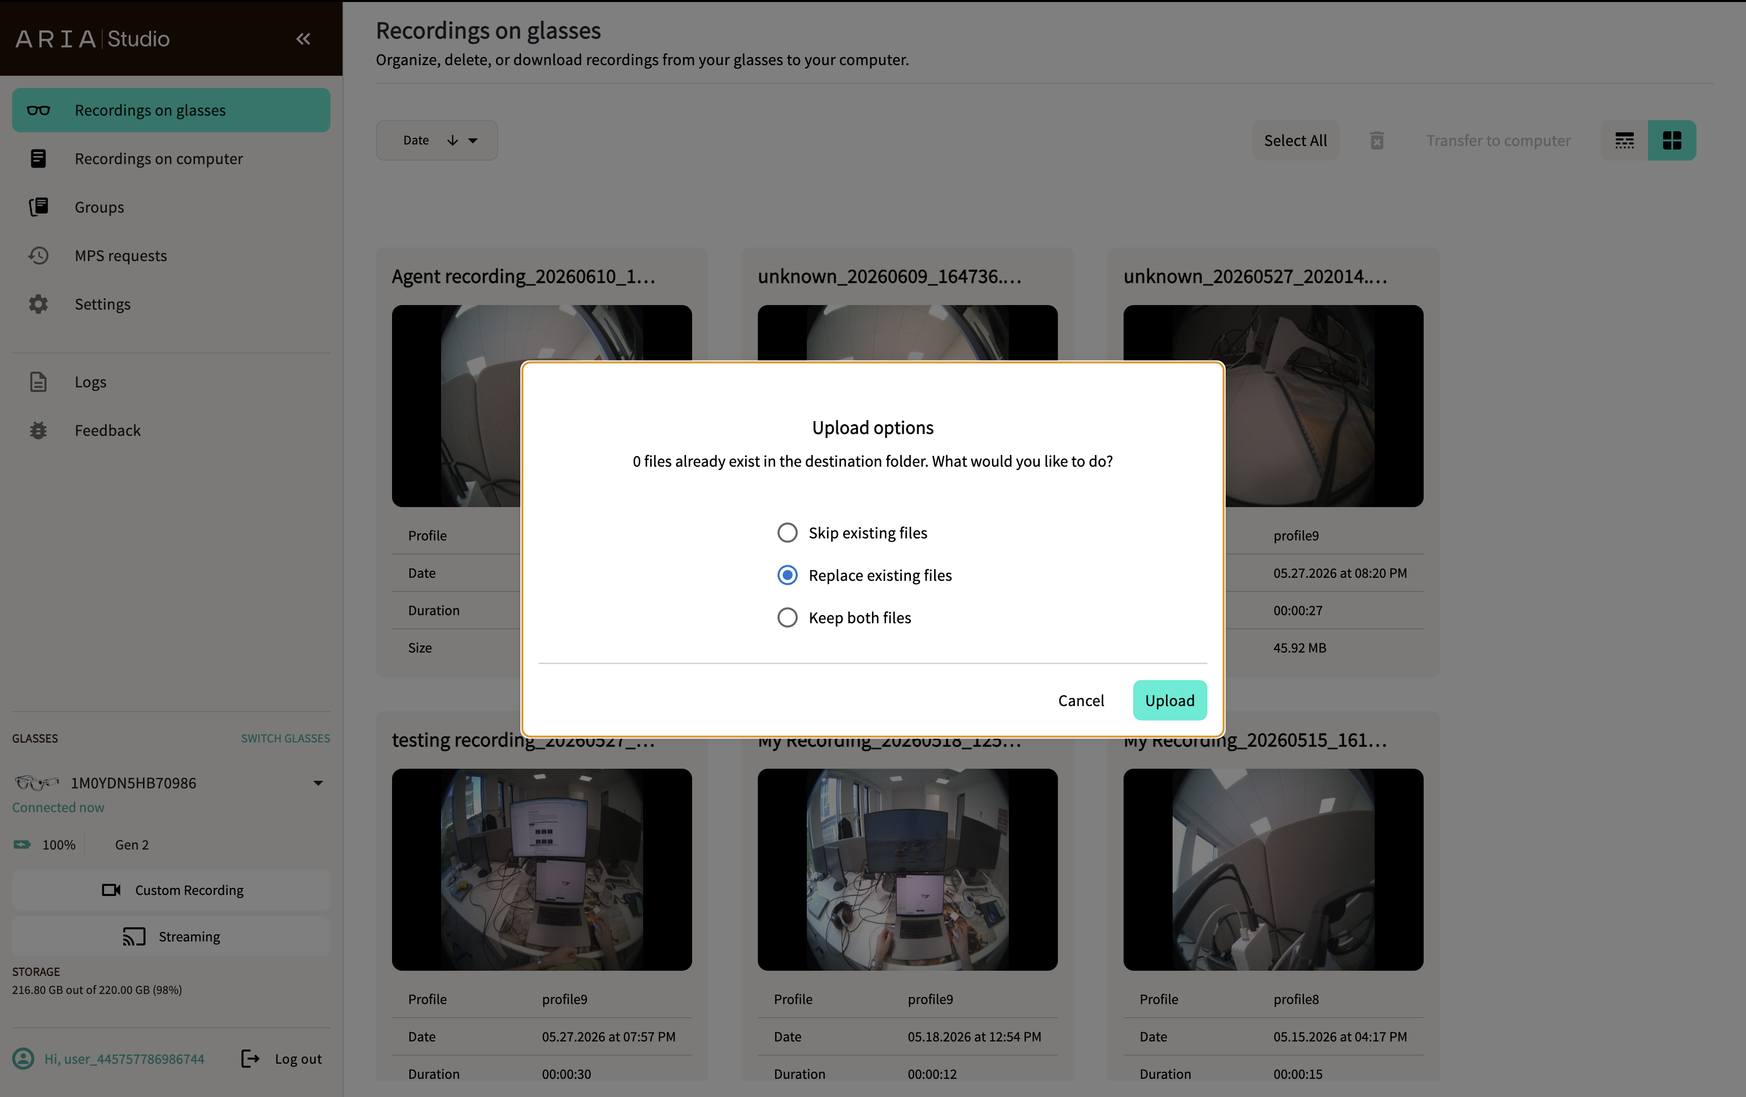This screenshot has width=1746, height=1097.
Task: Click the Streaming button
Action: pyautogui.click(x=171, y=936)
